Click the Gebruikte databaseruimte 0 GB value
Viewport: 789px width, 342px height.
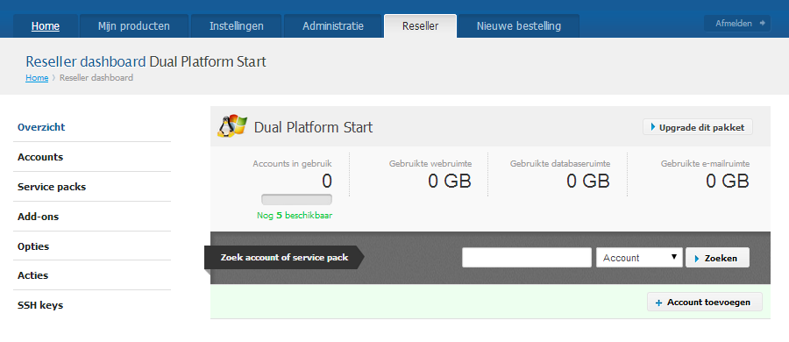coord(588,182)
